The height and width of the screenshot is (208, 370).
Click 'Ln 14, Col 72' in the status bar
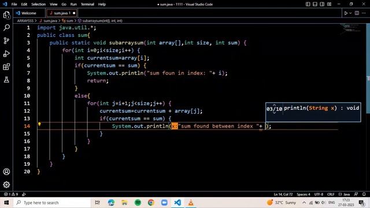pos(283,194)
